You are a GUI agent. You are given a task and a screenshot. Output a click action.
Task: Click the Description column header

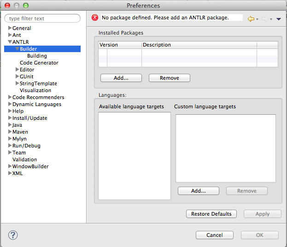(x=199, y=45)
